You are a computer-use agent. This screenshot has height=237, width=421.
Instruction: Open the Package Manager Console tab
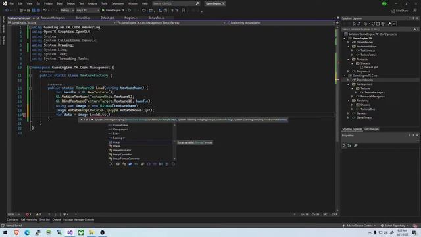click(78, 219)
